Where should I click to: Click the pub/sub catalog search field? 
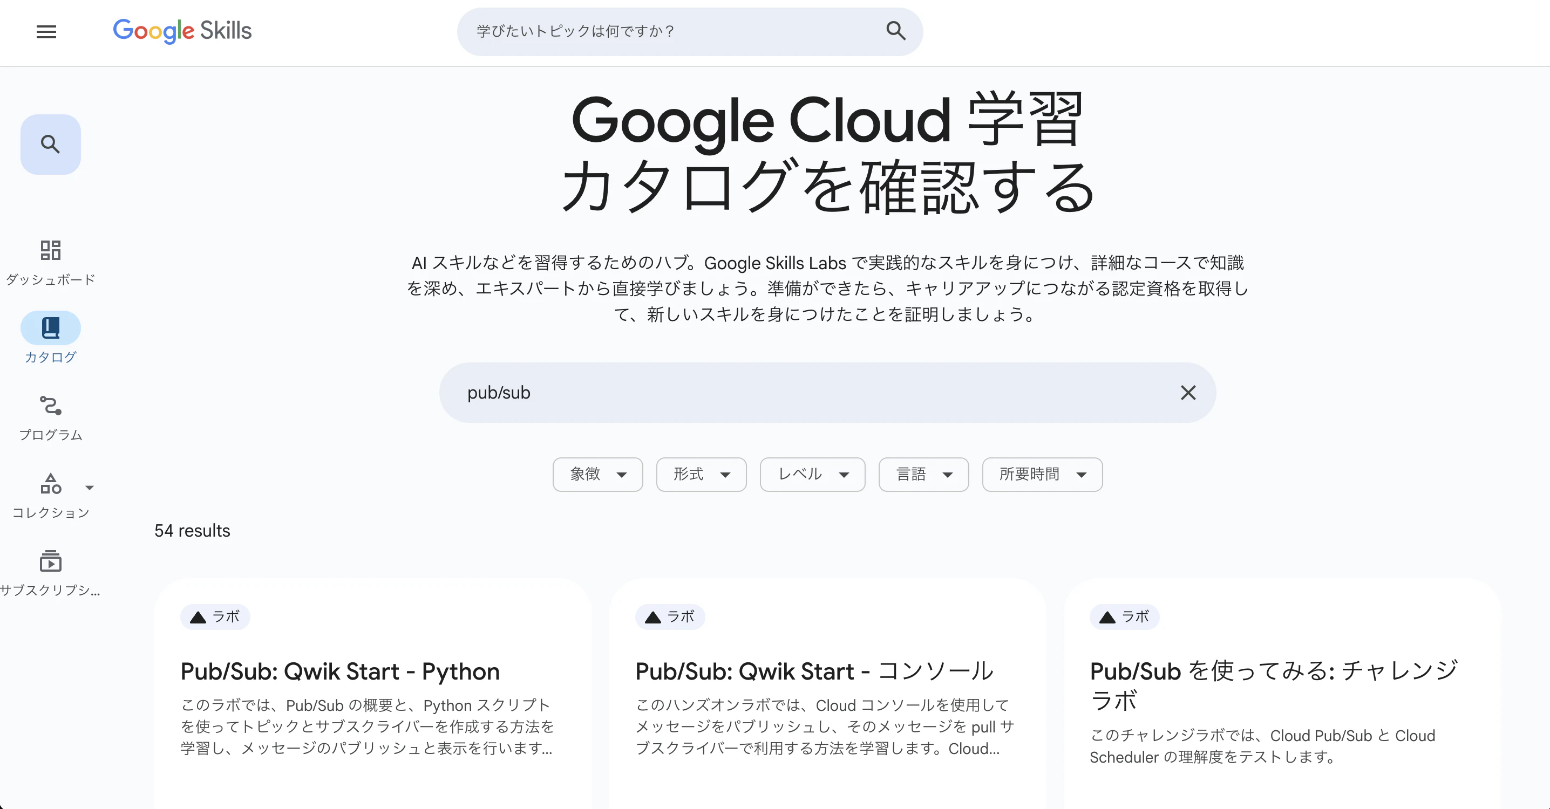827,393
